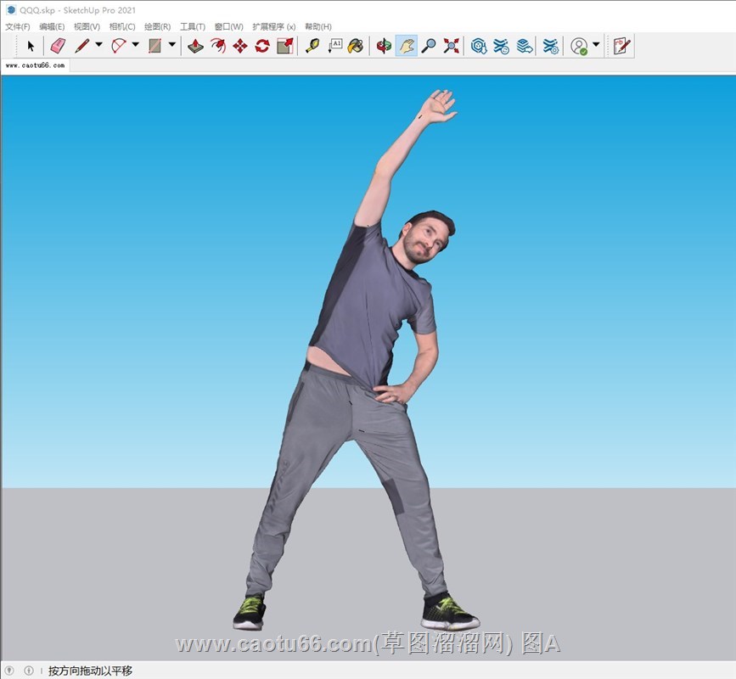Select the Rotate tool
This screenshot has width=736, height=679.
[262, 46]
